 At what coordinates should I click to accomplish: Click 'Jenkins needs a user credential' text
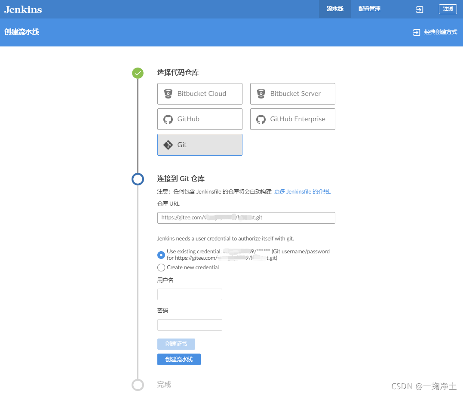225,238
